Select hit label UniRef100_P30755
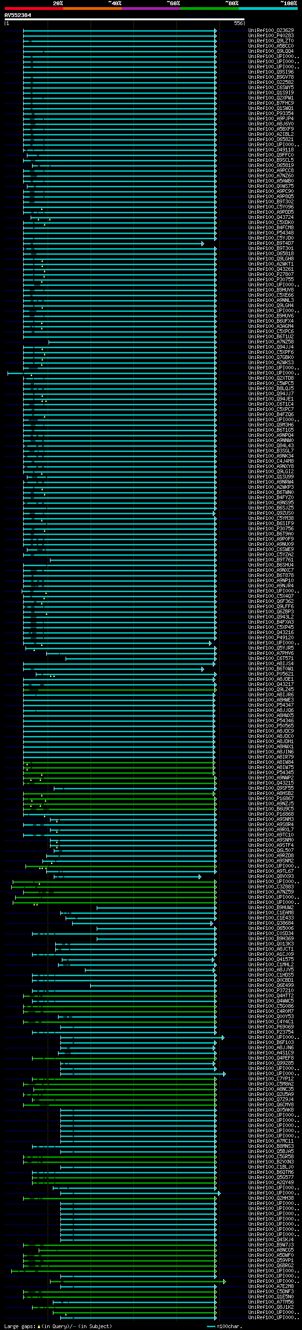The height and width of the screenshot is (1330, 302). [x=271, y=279]
